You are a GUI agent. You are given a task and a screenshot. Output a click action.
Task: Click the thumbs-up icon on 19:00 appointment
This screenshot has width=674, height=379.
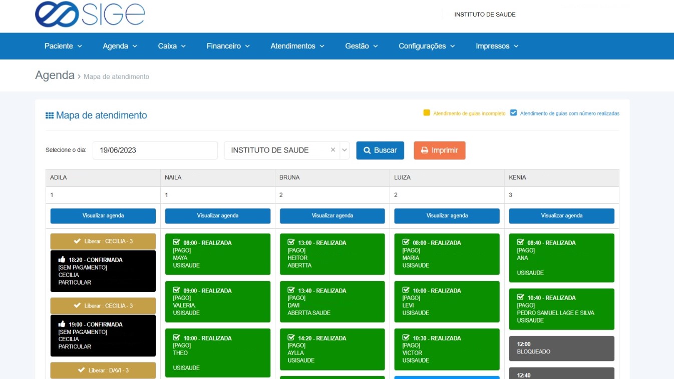[62, 324]
